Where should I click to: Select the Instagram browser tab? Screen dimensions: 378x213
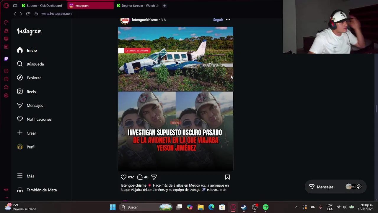point(90,6)
